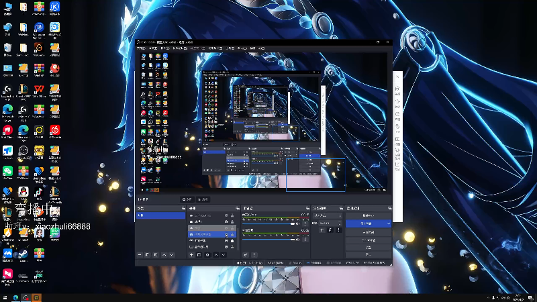The width and height of the screenshot is (537, 302).
Task: Click the topmost button in Controls panel
Action: tap(368, 215)
